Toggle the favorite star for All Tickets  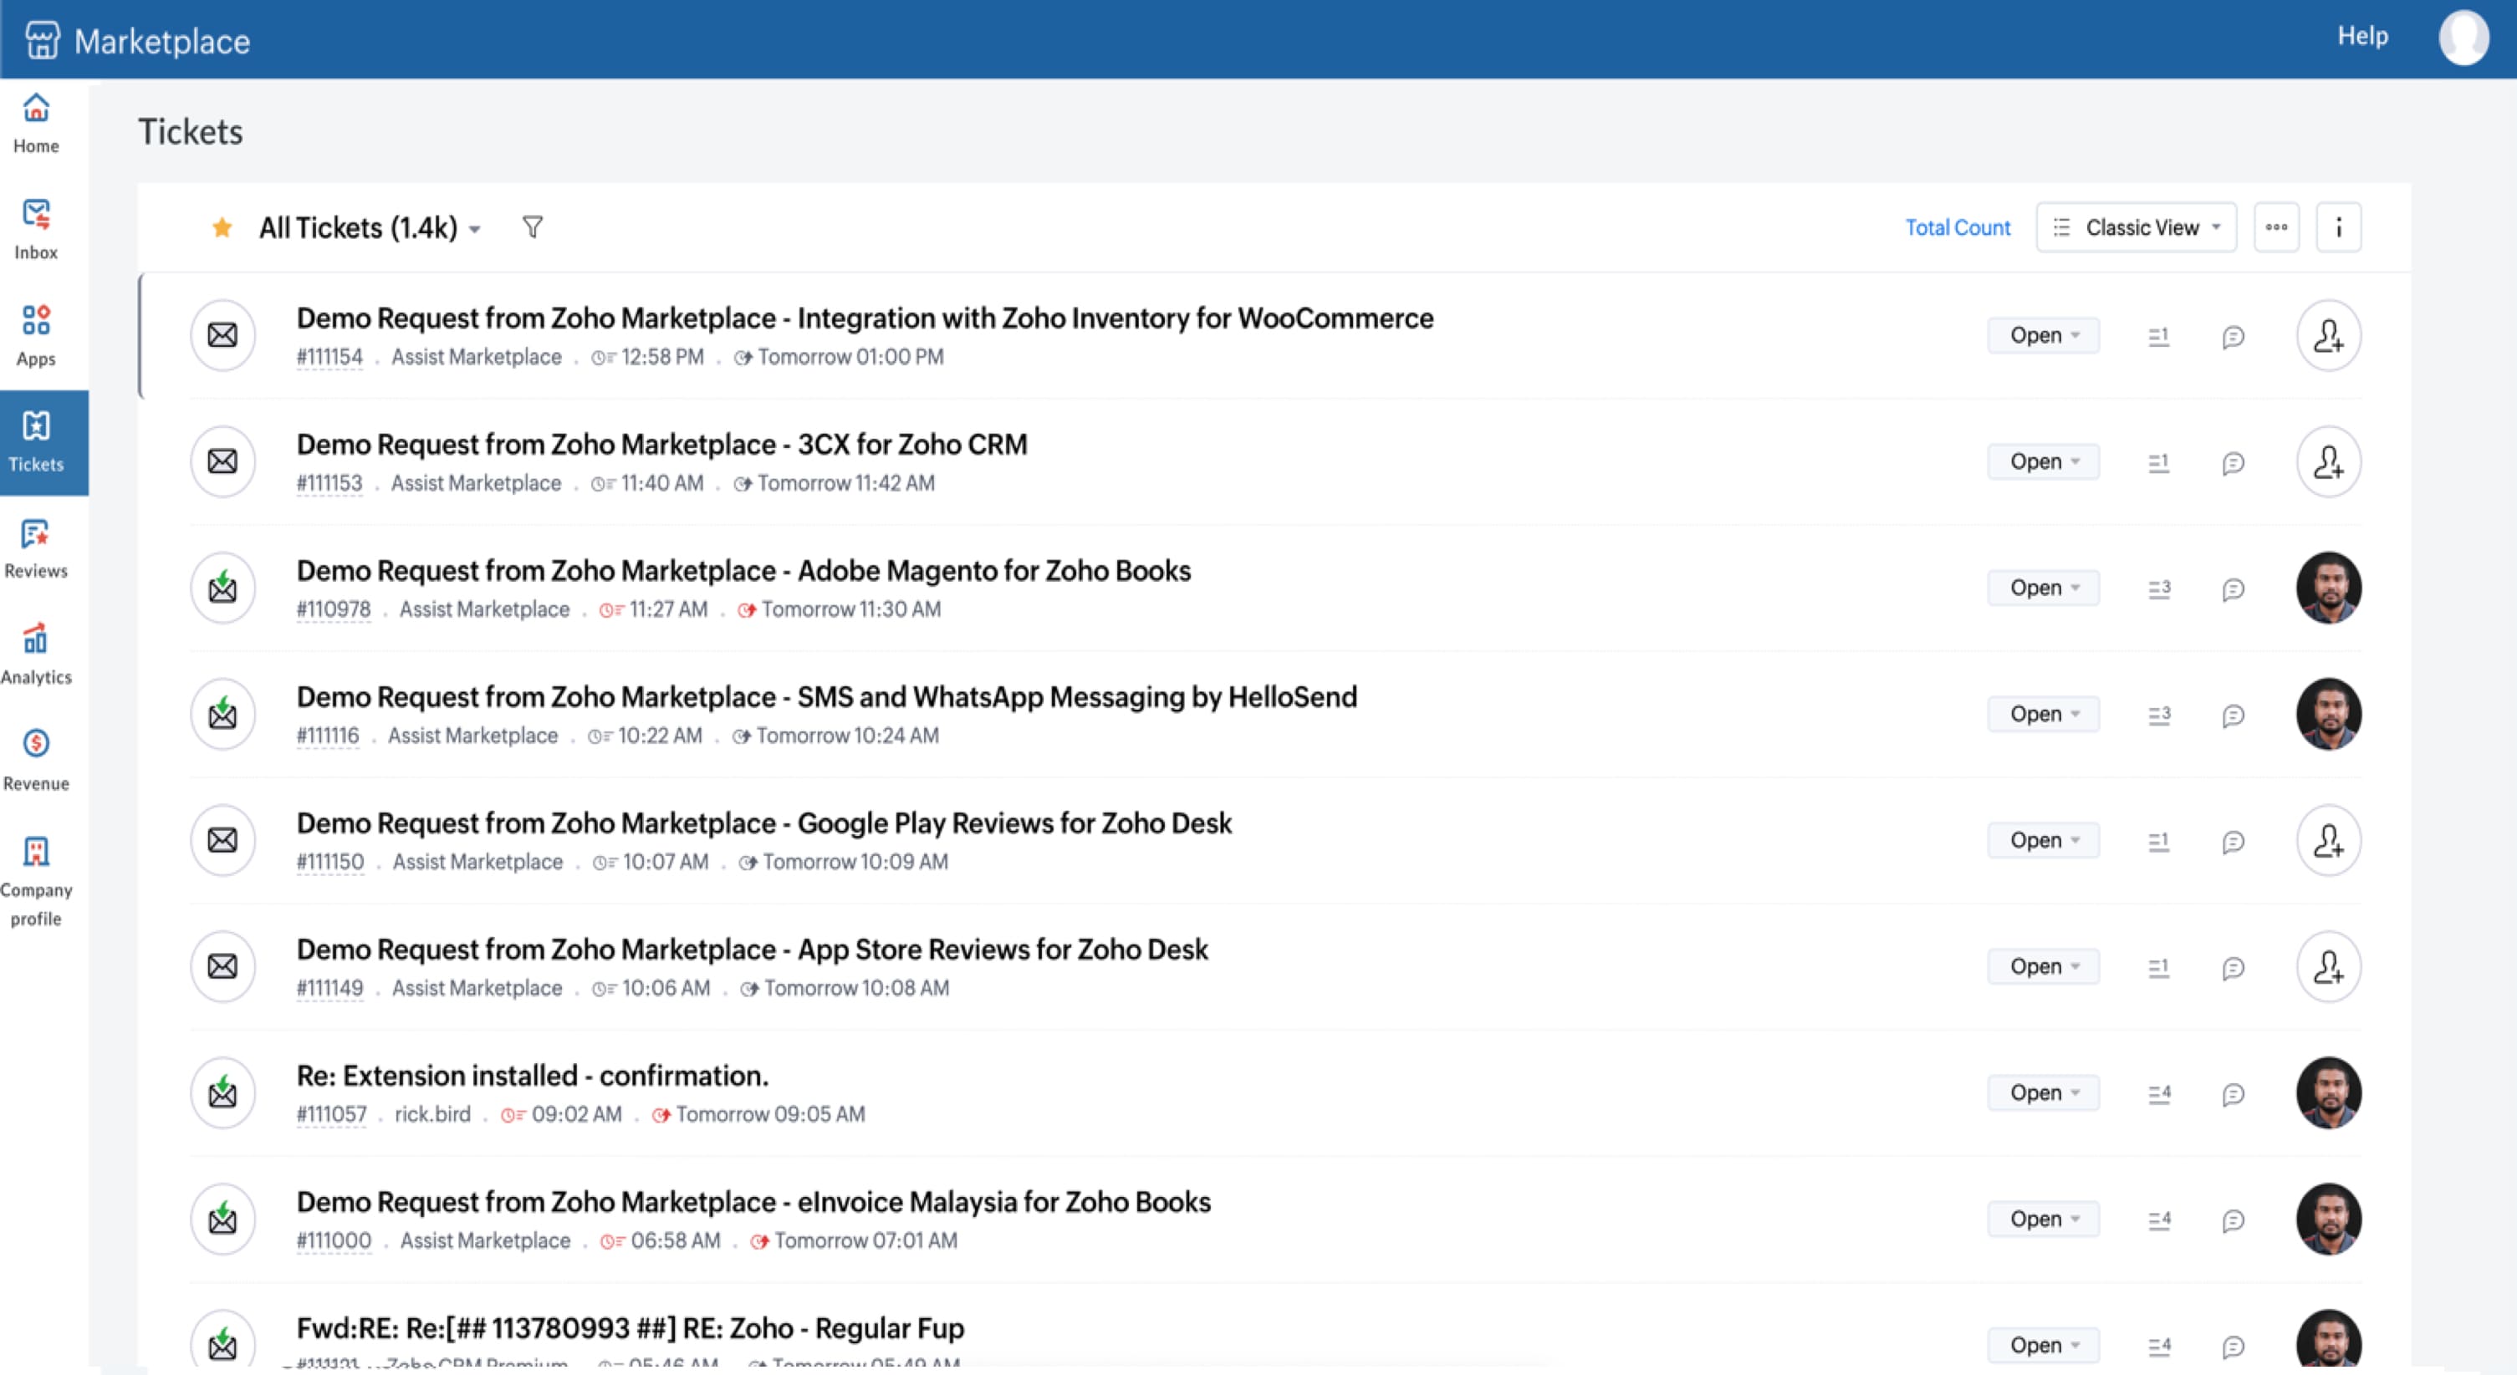click(x=222, y=227)
